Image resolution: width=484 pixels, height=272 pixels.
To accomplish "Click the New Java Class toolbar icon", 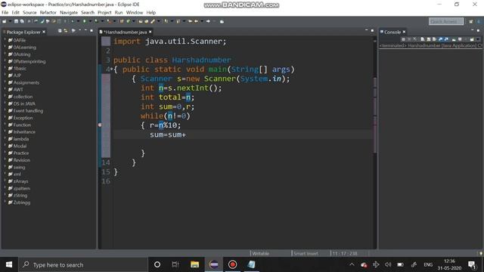I will [128, 21].
